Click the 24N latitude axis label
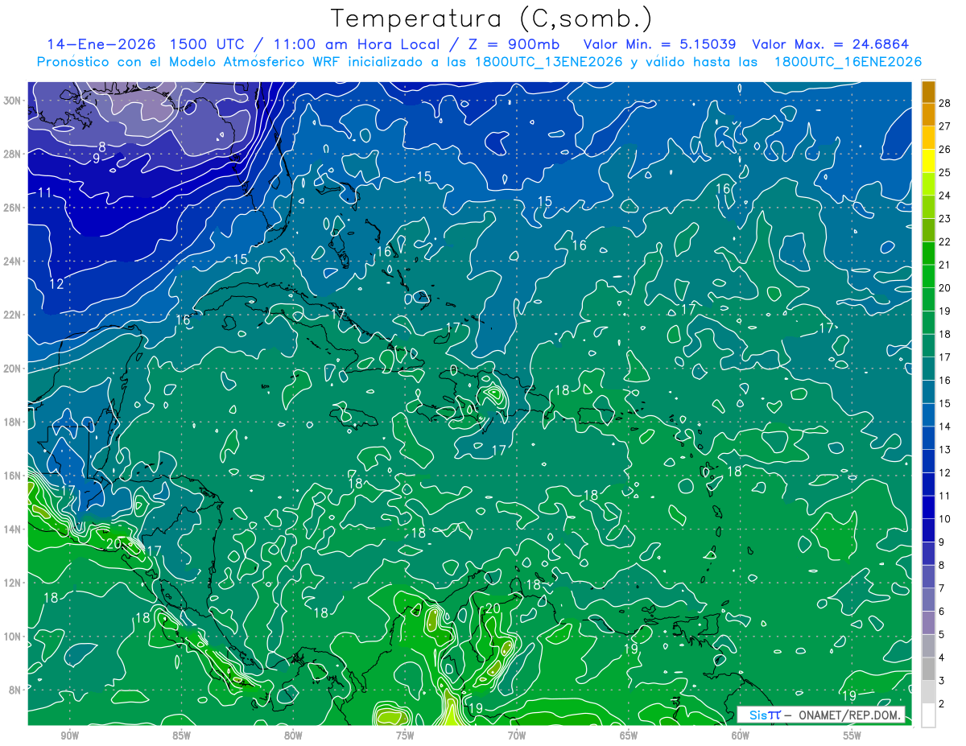 click(12, 262)
